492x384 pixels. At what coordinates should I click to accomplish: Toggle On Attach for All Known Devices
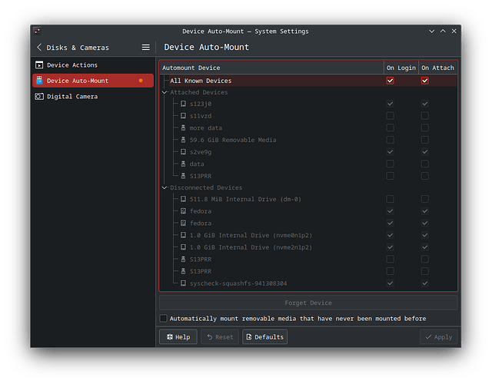click(425, 81)
